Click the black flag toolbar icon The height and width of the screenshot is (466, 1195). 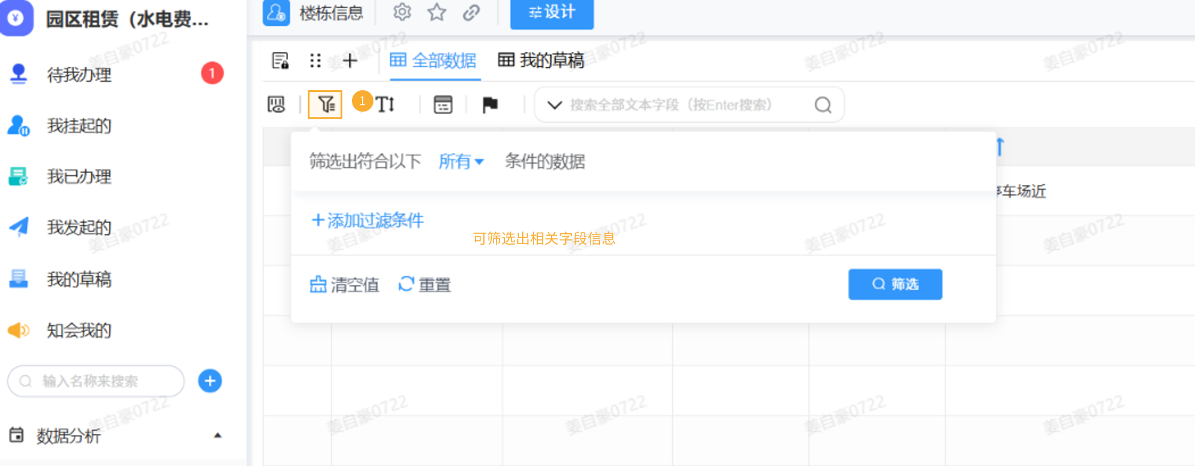[x=490, y=105]
